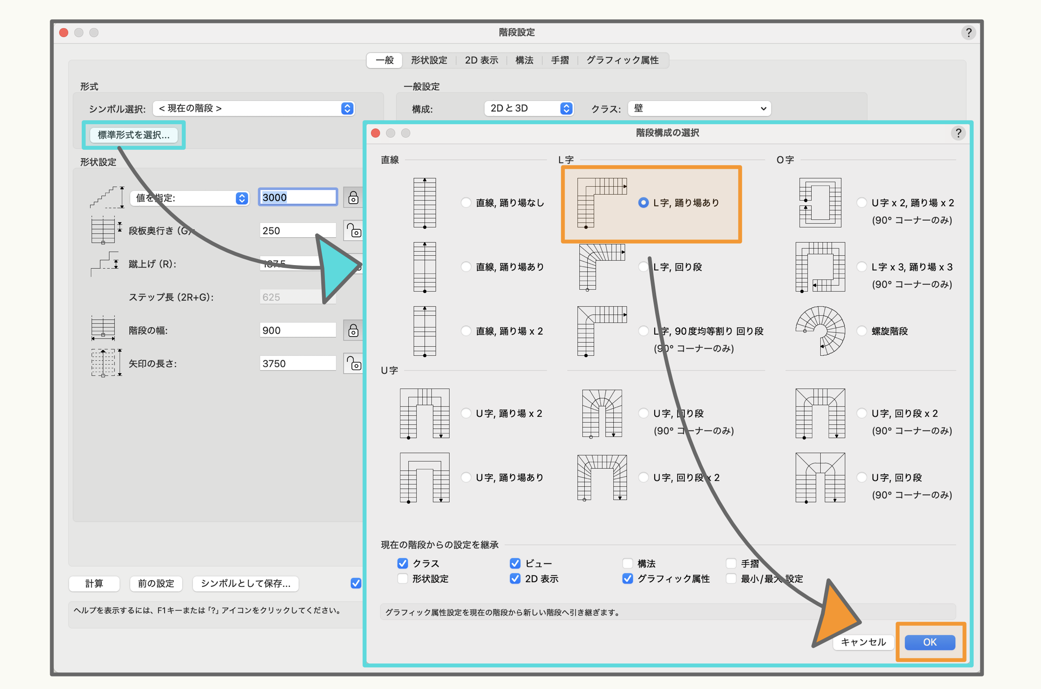Open シンボル選択 dropdown
This screenshot has height=689, width=1041.
point(254,109)
